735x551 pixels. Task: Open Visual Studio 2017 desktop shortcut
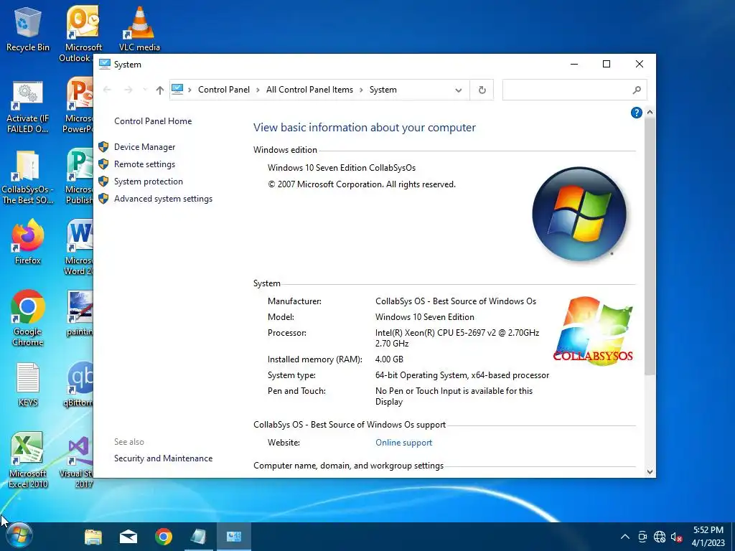78,461
